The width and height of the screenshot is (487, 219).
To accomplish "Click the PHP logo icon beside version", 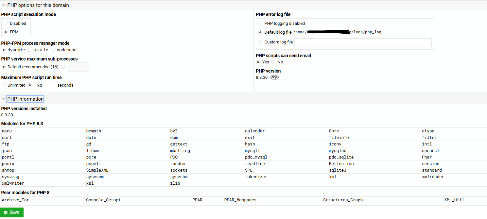I will (x=274, y=77).
